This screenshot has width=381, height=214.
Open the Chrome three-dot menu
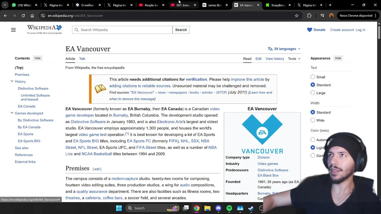pyautogui.click(x=376, y=15)
